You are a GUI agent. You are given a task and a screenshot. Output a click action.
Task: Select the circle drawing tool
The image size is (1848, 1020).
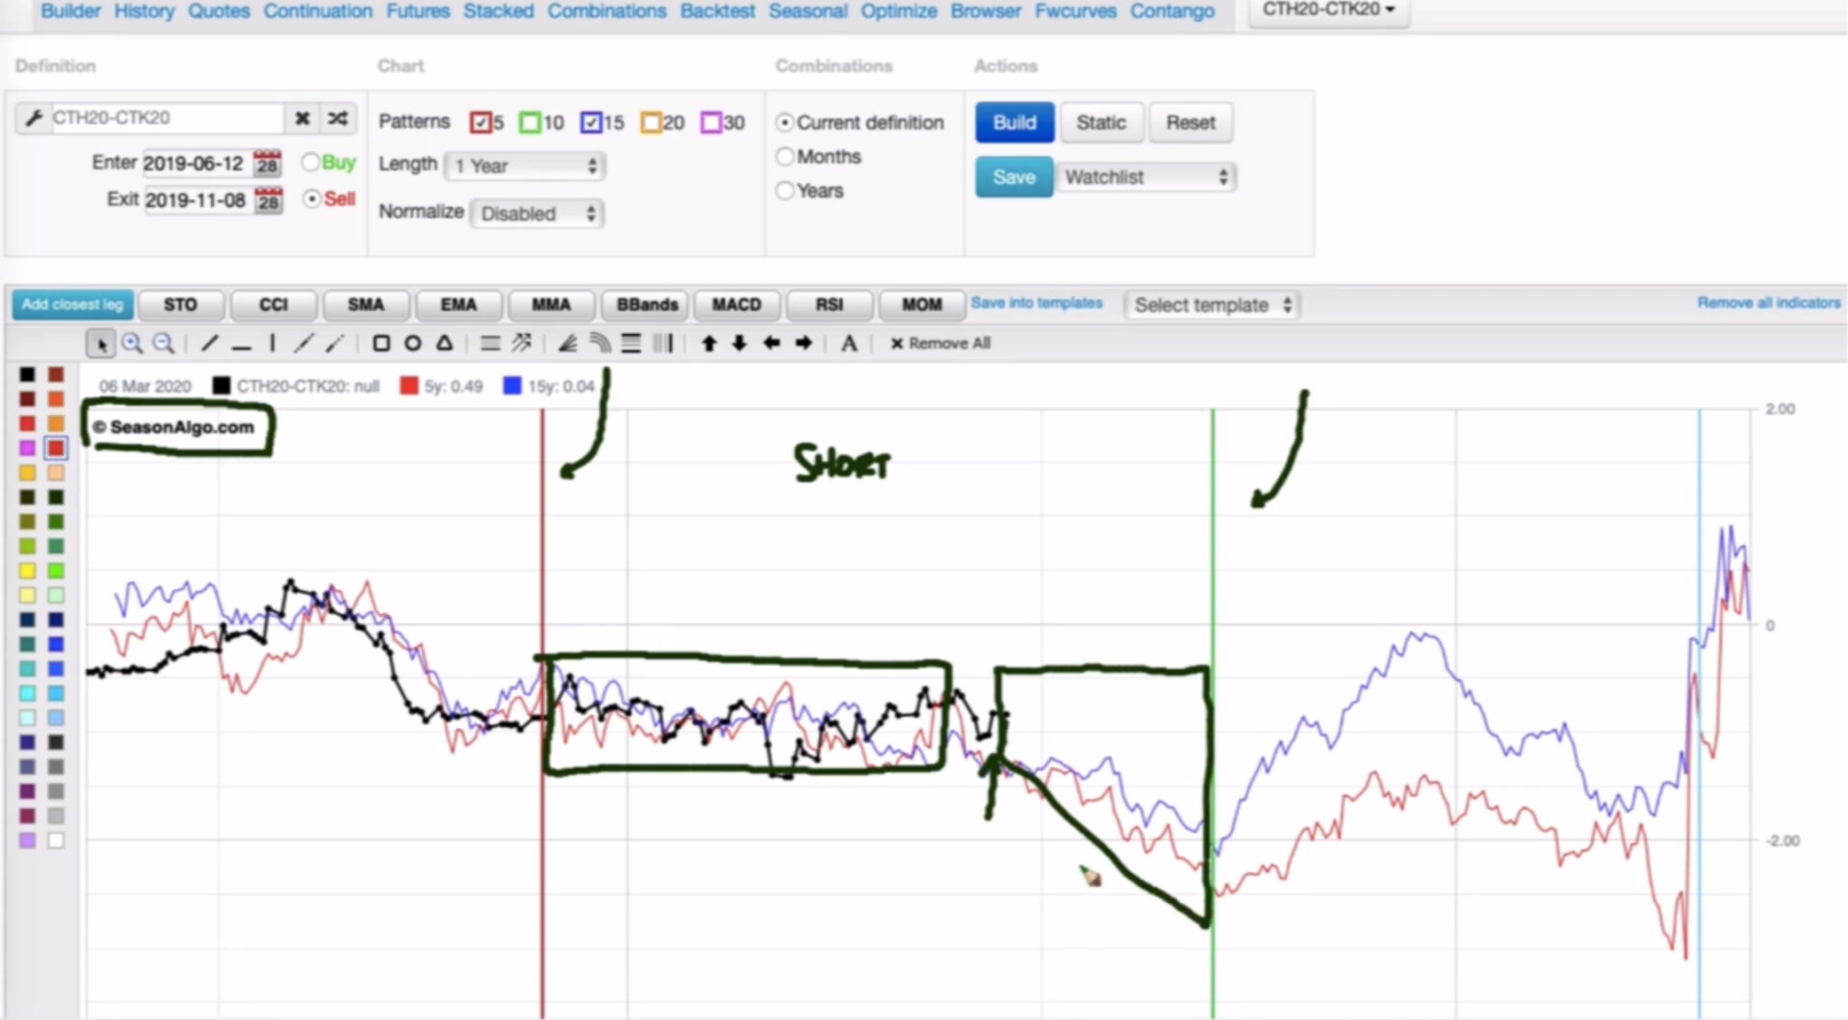412,344
